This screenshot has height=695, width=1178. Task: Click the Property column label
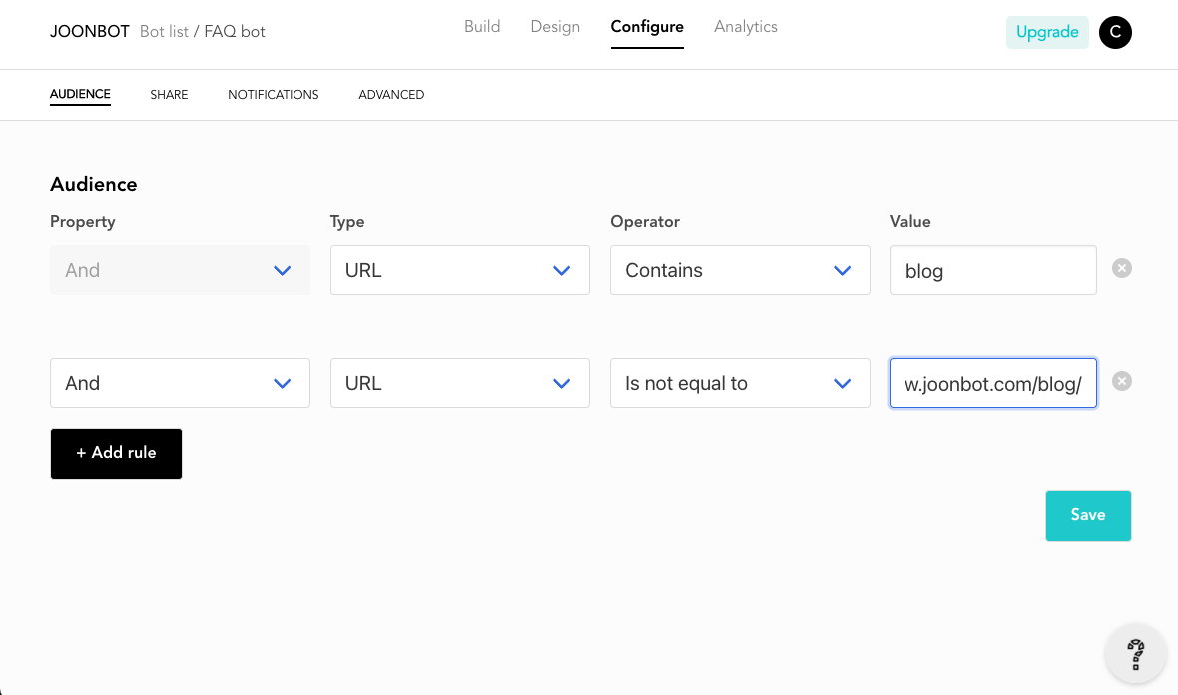tap(83, 222)
